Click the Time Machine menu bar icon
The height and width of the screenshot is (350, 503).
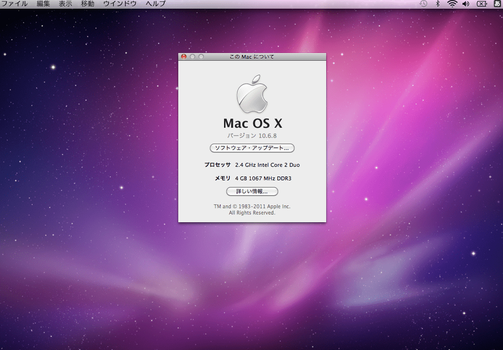(424, 3)
